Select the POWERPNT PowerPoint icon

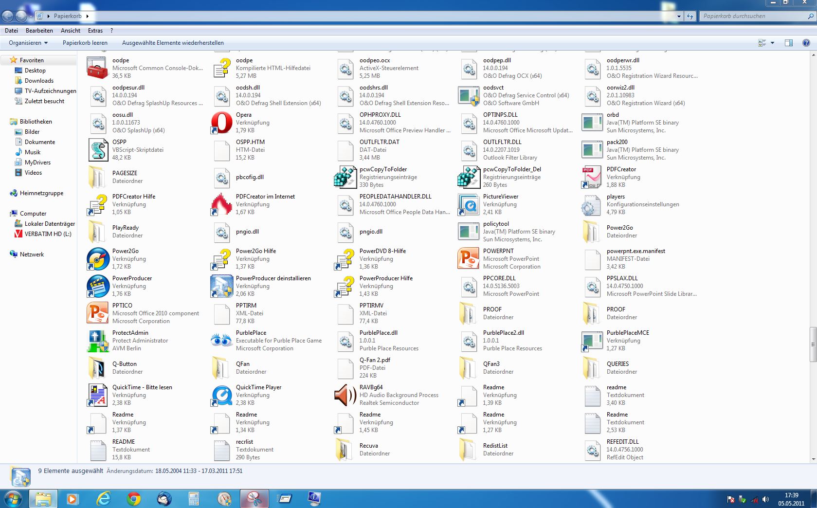[x=469, y=259]
